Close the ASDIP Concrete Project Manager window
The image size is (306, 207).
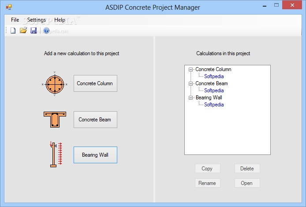point(292,5)
